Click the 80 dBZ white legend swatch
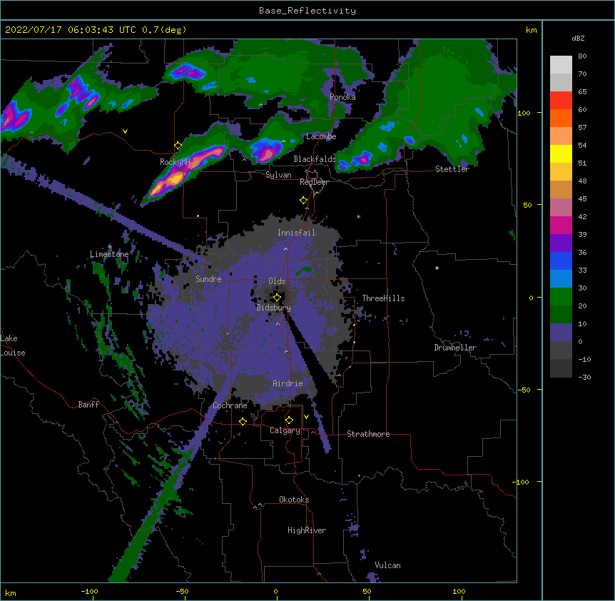The image size is (615, 601). [x=561, y=65]
